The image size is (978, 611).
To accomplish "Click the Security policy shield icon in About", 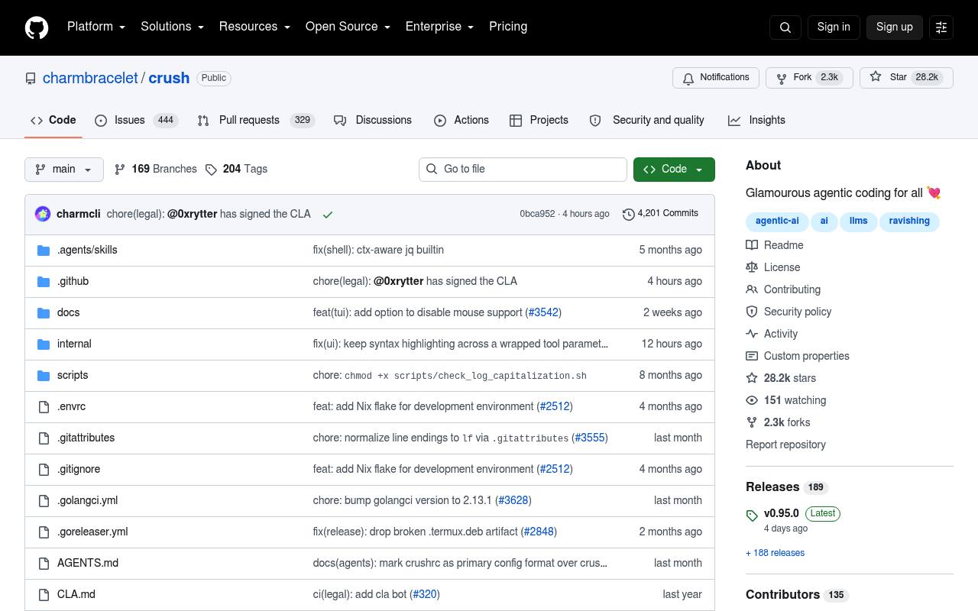I will [x=752, y=312].
